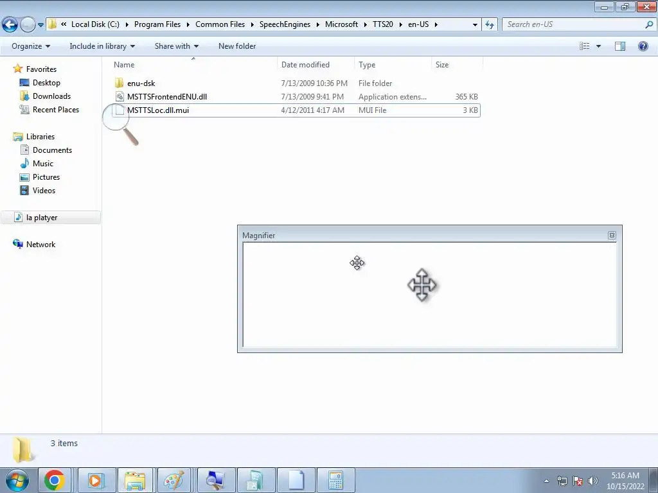Toggle the preview pane button
The width and height of the screenshot is (658, 493).
point(620,46)
